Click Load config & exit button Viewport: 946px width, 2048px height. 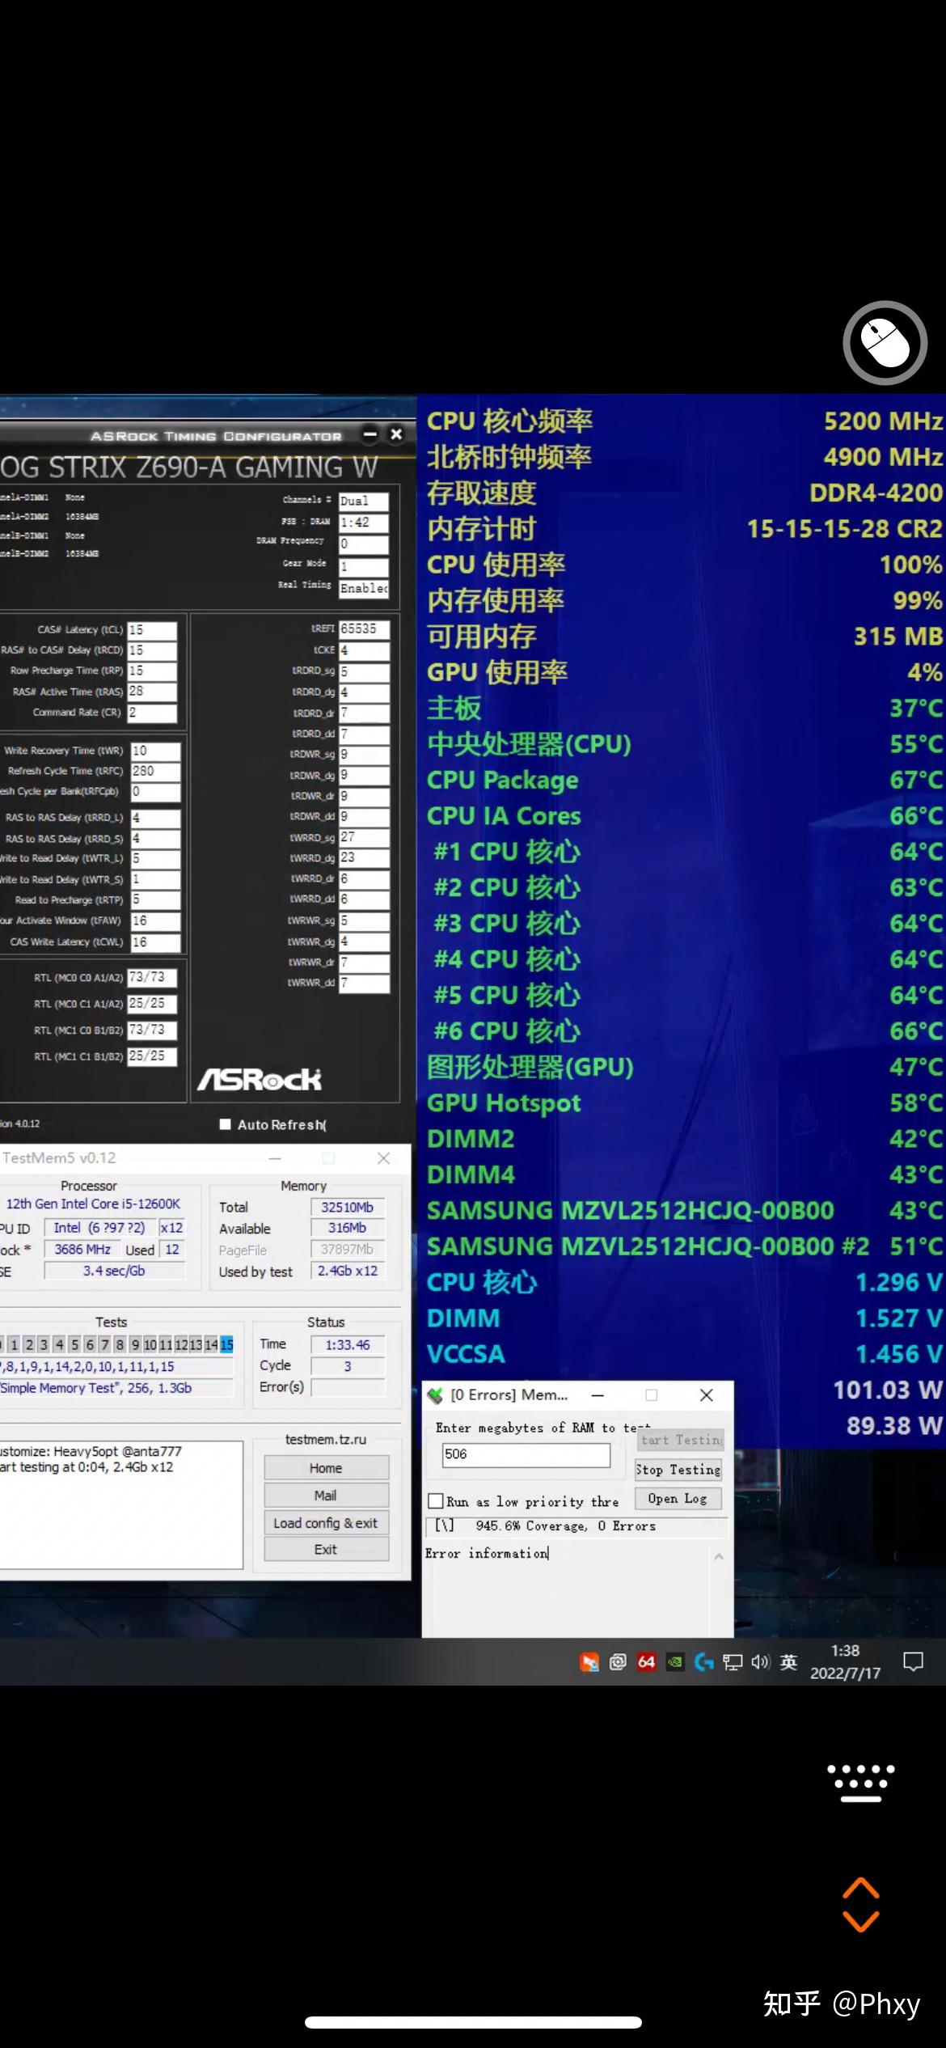[326, 1523]
